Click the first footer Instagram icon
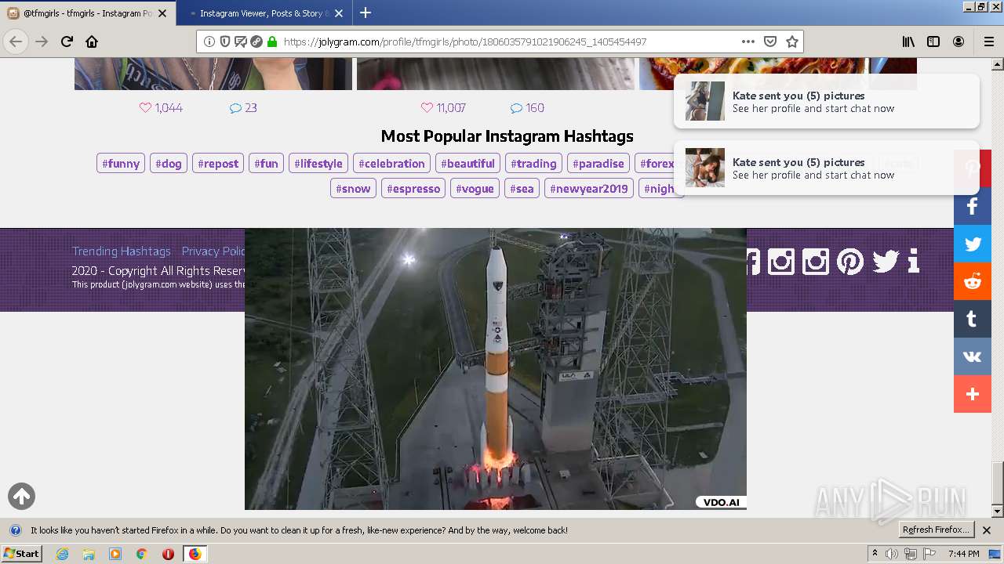Screen dimensions: 1004x564 [x=780, y=261]
